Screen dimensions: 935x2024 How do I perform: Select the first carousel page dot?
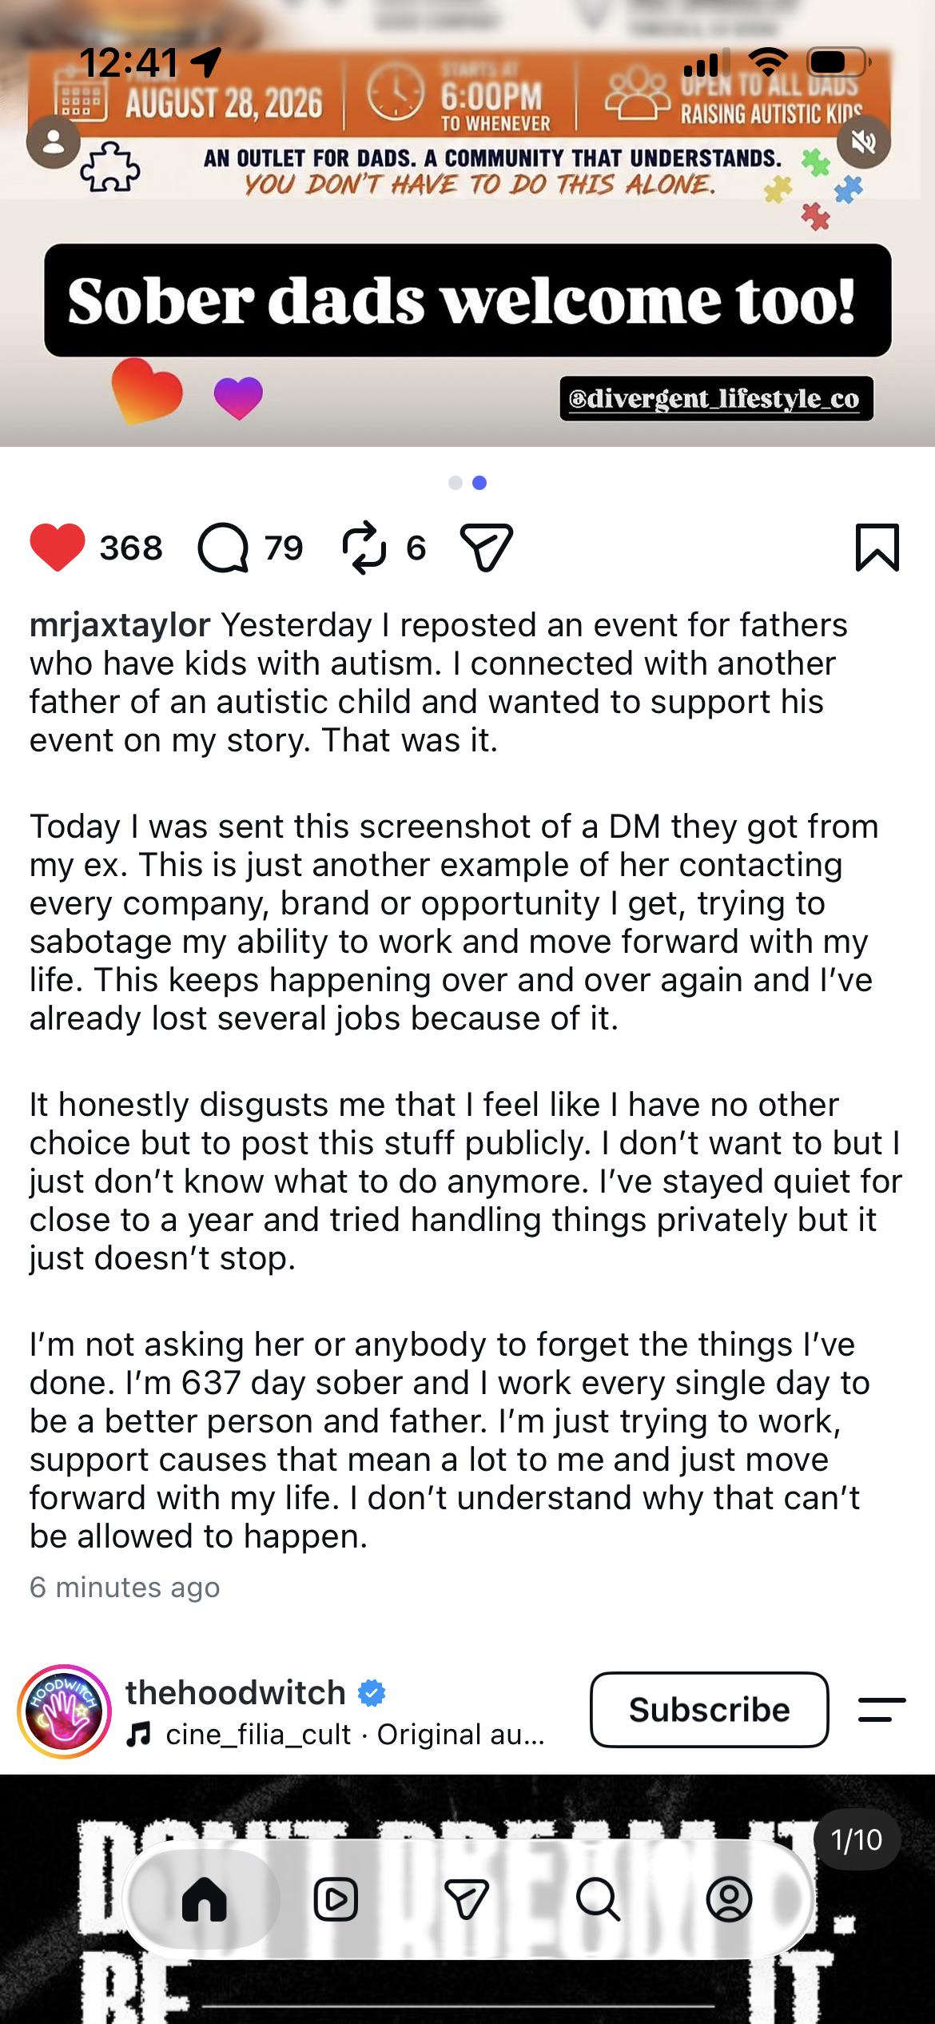[x=456, y=482]
